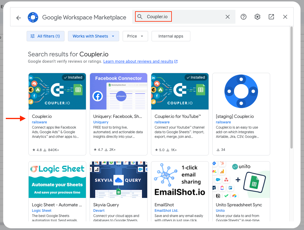The image size is (304, 230).
Task: Click the 4.8 rating on Coupler.io
Action: coord(37,150)
